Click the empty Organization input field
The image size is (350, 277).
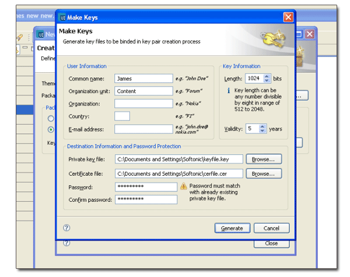(x=143, y=104)
